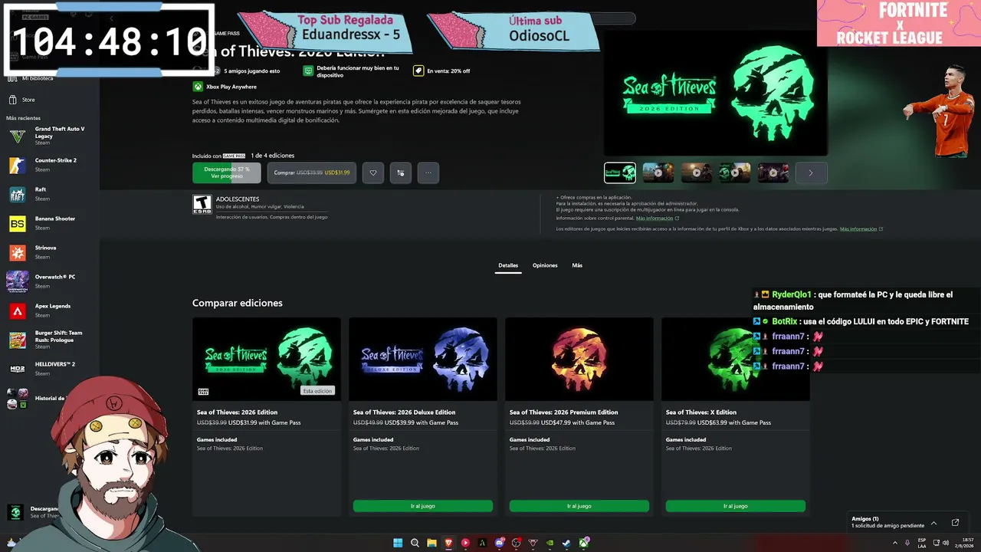Open the 2026 Deluxe Edition card image
The width and height of the screenshot is (981, 552).
click(x=423, y=359)
